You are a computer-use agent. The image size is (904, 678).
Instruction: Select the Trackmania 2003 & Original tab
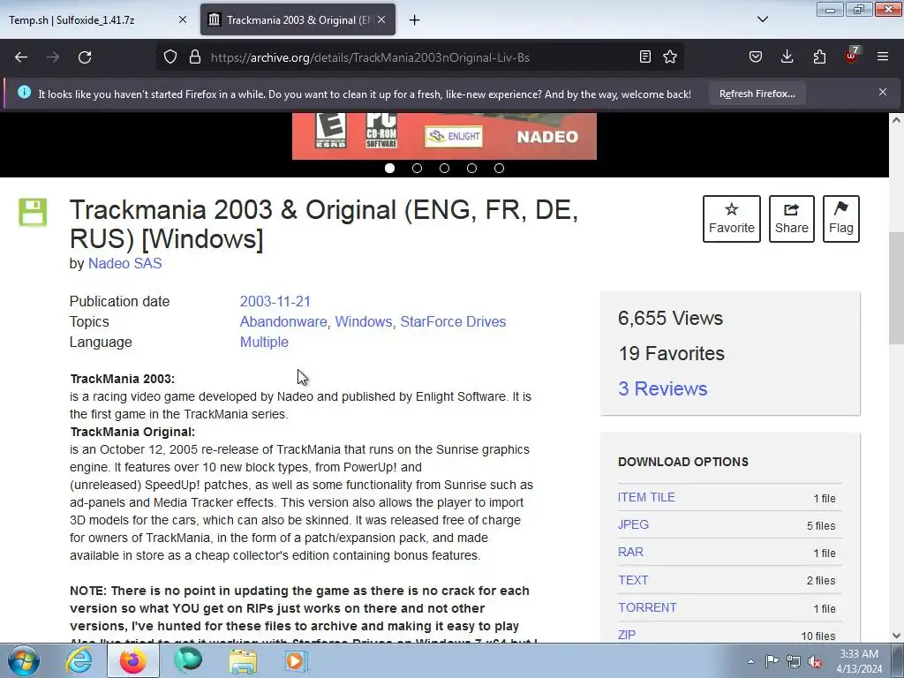pyautogui.click(x=298, y=20)
